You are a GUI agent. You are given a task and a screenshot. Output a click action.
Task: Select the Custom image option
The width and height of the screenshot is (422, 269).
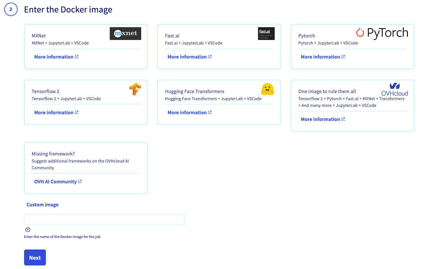pyautogui.click(x=42, y=205)
